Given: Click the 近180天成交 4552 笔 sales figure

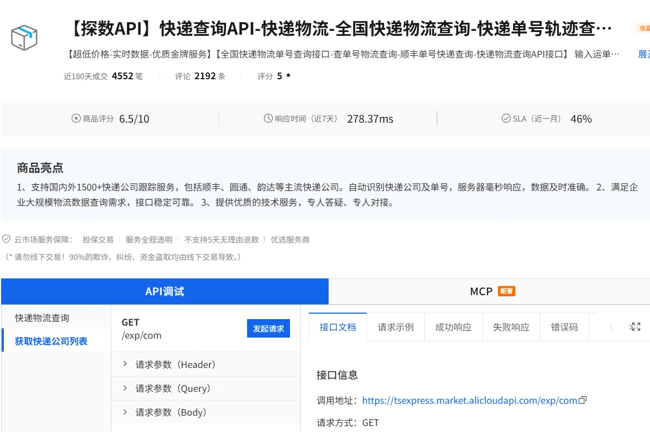Looking at the screenshot, I should pos(103,76).
